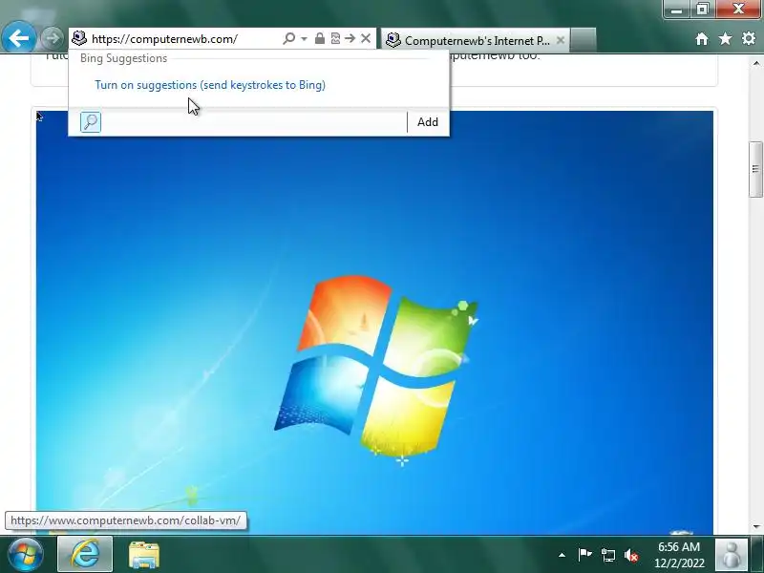Show the security report padlock icon
This screenshot has width=764, height=573.
point(320,38)
